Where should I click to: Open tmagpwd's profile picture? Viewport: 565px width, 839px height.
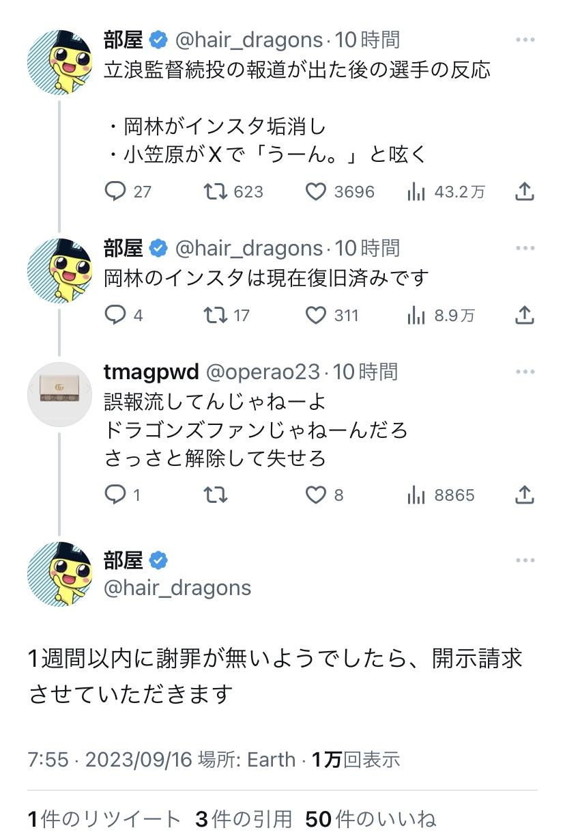coord(59,394)
